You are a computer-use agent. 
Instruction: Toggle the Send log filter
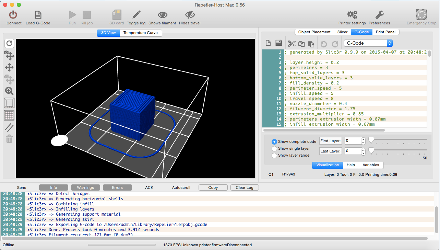pos(22,187)
